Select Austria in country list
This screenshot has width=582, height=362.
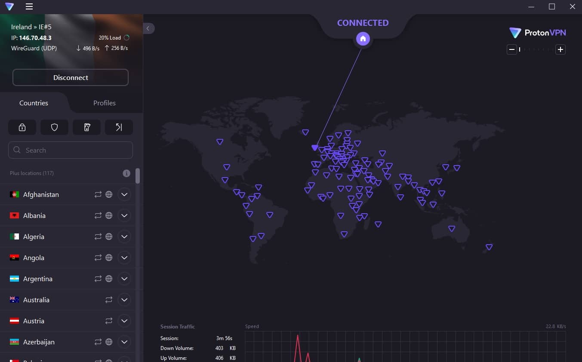[x=68, y=321]
